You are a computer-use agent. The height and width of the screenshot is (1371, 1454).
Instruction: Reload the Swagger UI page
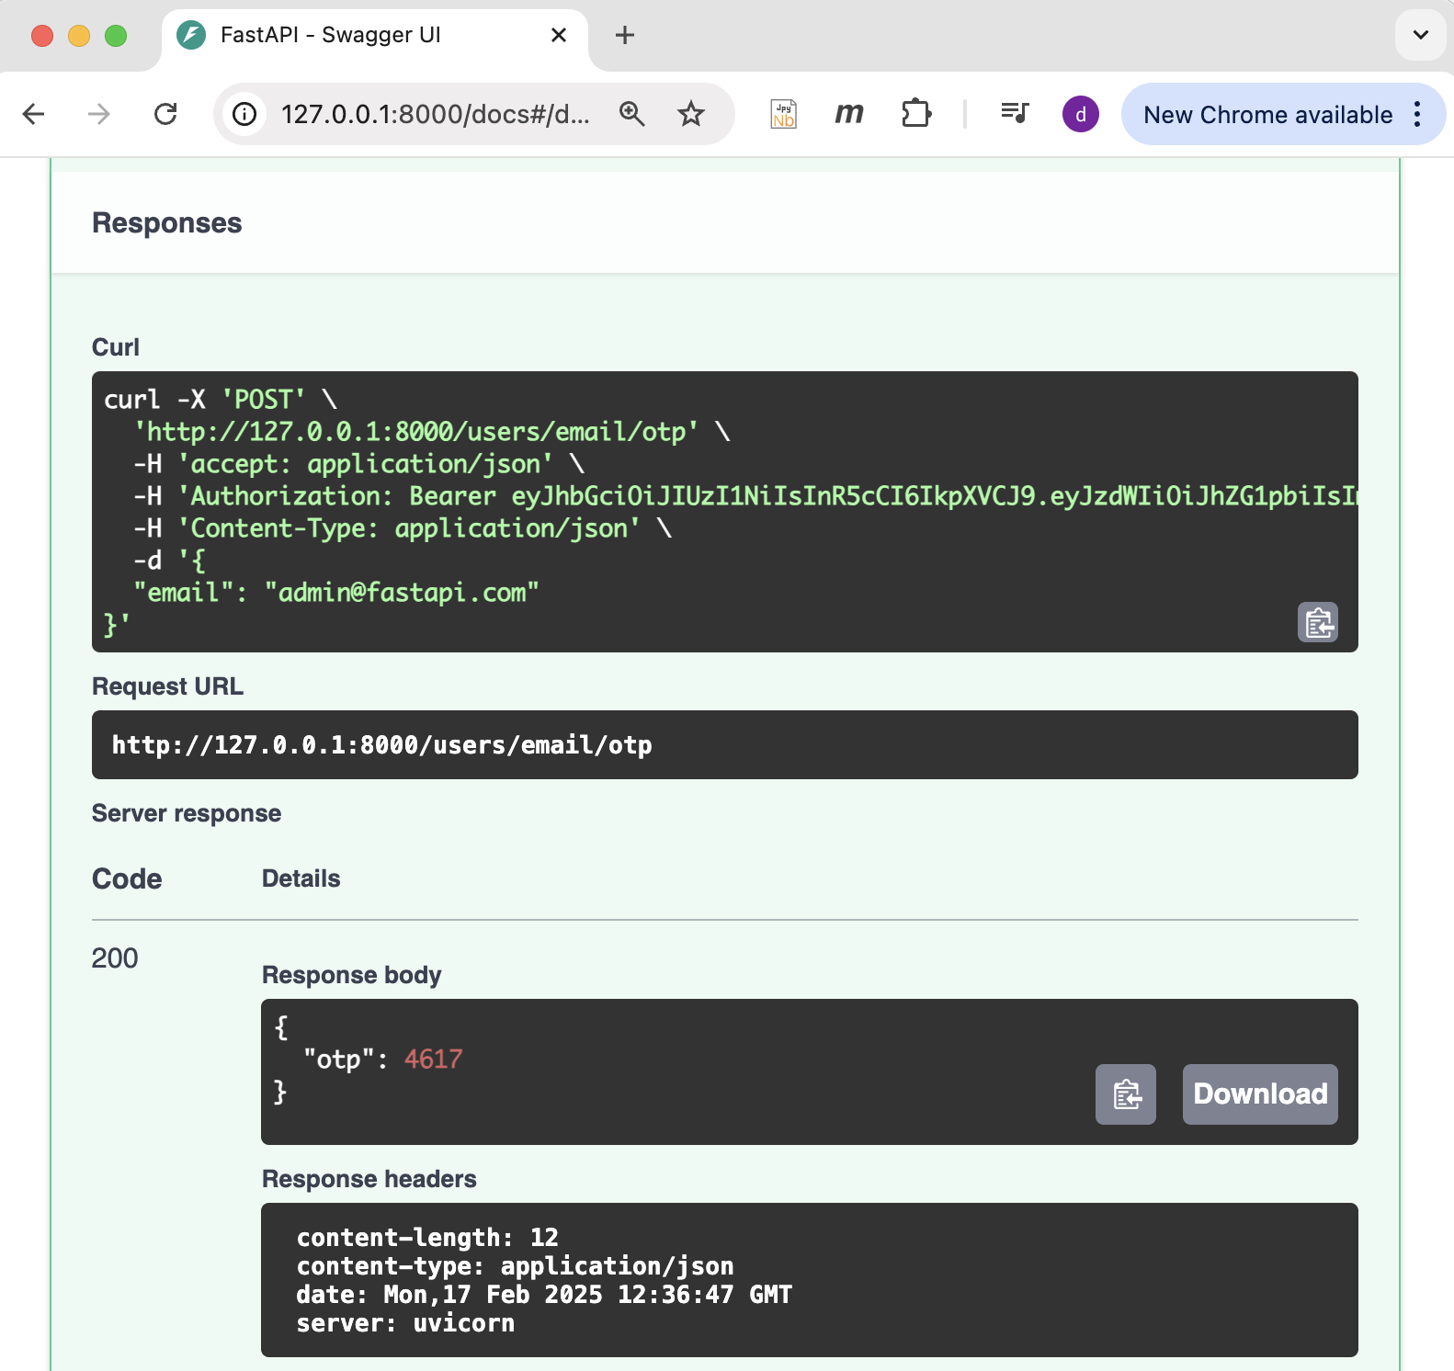(x=165, y=114)
